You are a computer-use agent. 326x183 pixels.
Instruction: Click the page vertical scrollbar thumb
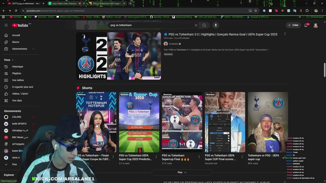324,70
